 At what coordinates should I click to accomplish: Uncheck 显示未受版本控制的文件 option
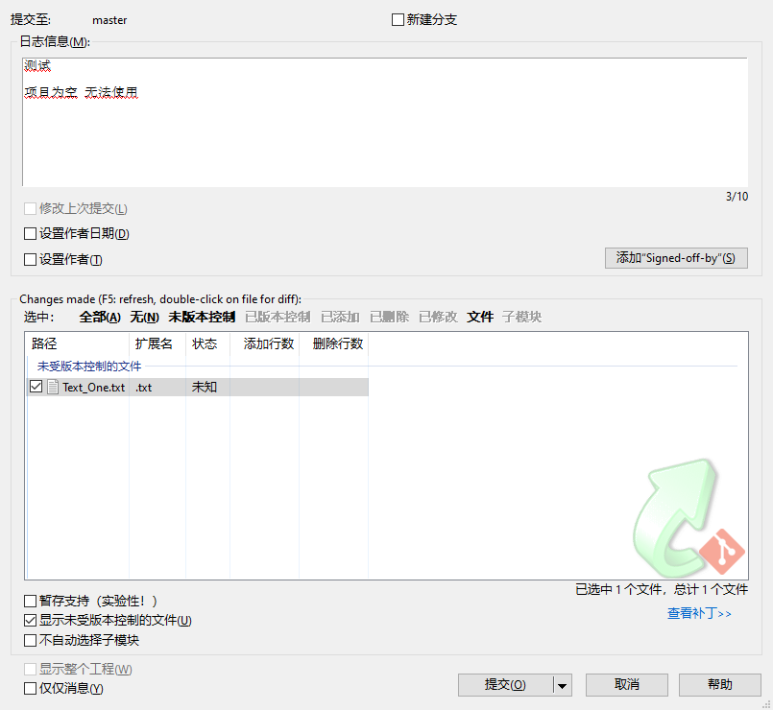coord(31,621)
